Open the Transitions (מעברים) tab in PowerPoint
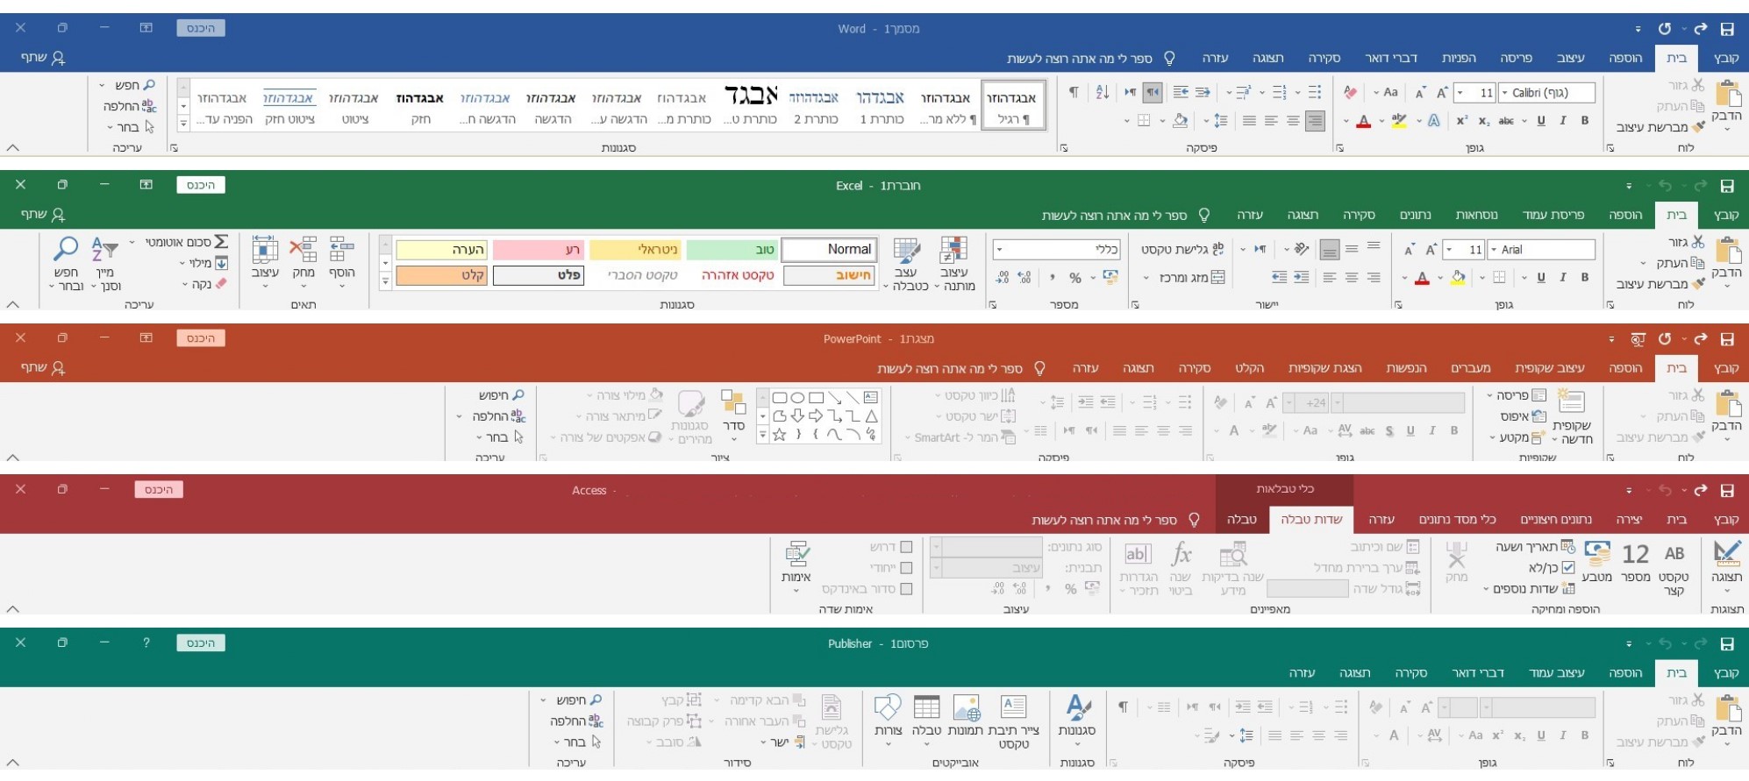This screenshot has height=781, width=1749. 1471,368
